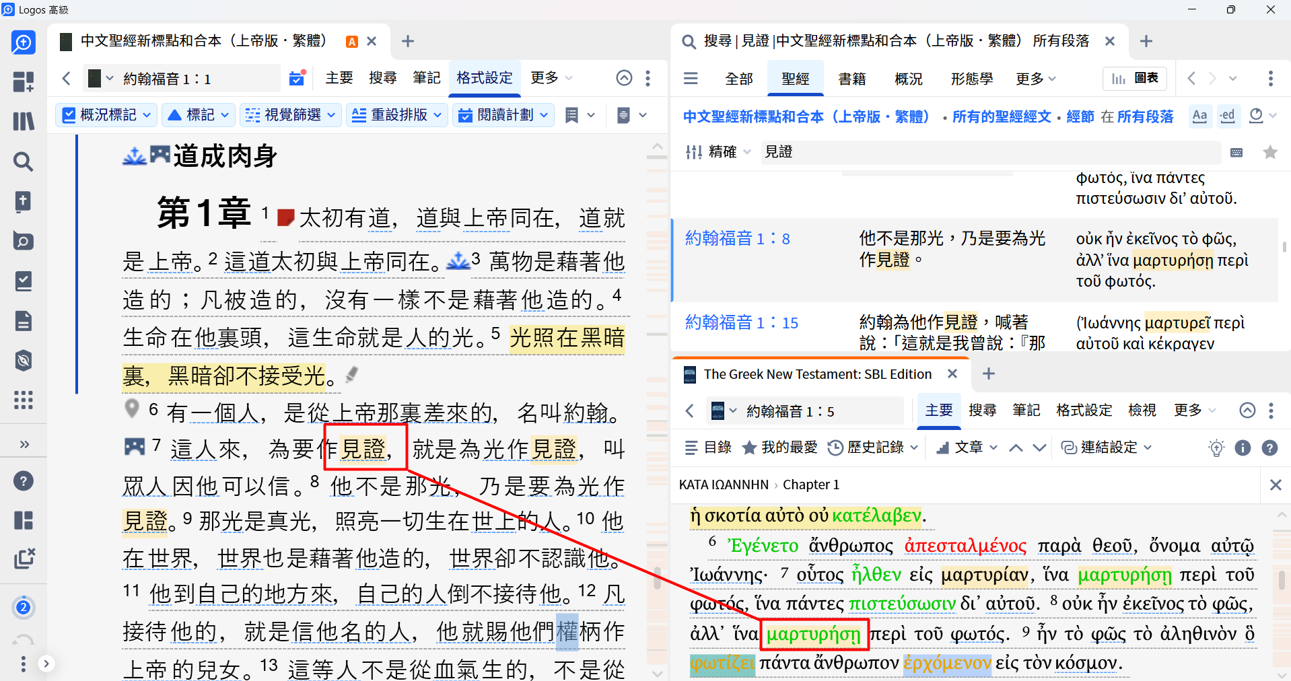Open the 重設排版 dropdown
This screenshot has width=1291, height=681.
pos(397,115)
